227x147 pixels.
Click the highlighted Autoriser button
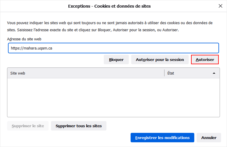[205, 60]
